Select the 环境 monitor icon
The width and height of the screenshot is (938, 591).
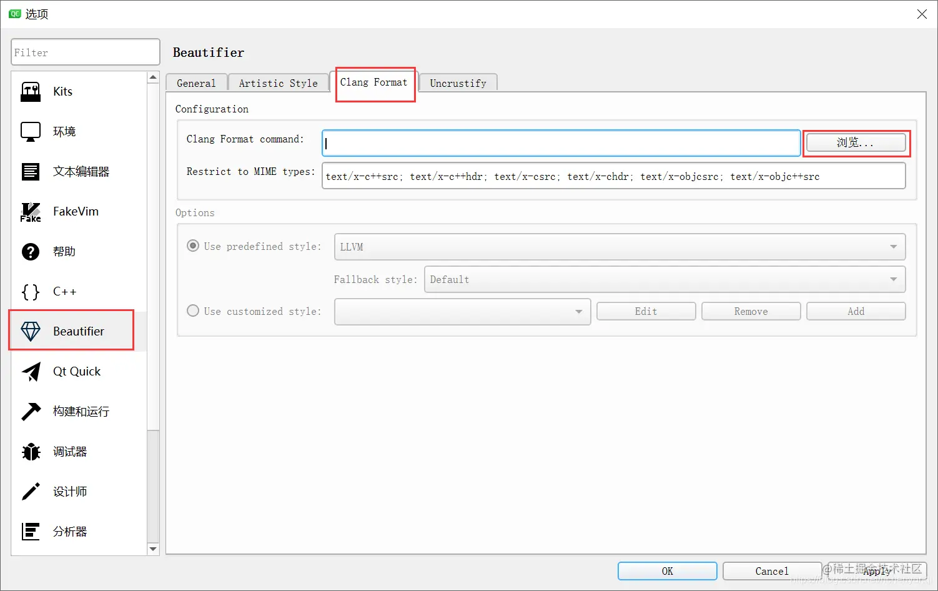click(x=31, y=132)
